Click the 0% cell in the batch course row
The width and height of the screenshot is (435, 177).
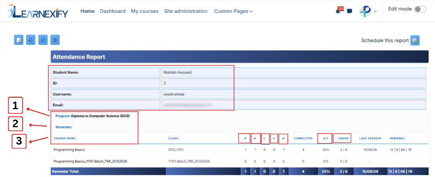pos(326,161)
